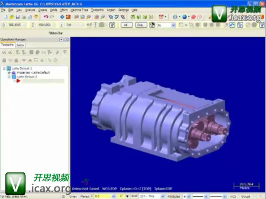
Task: Click the Properties machine group icon
Action: point(14,73)
